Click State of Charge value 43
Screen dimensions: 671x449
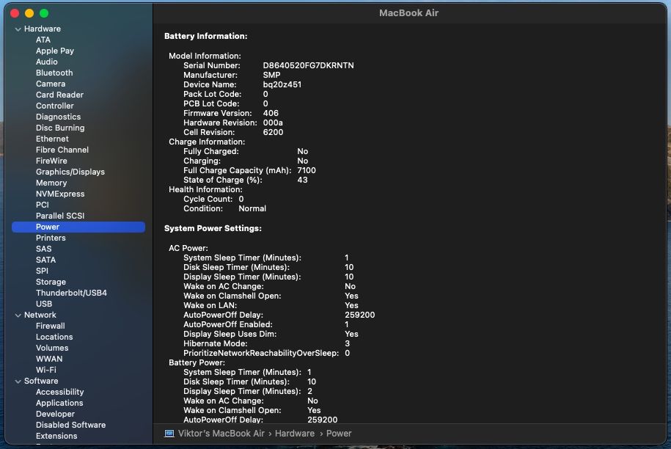pos(302,180)
